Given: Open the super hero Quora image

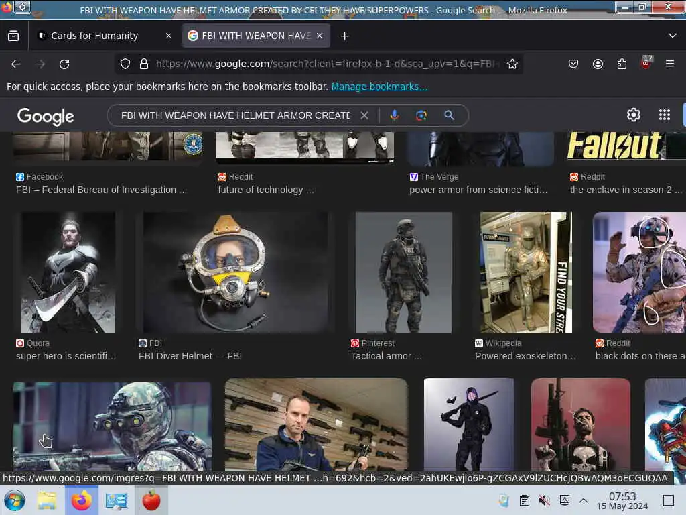Looking at the screenshot, I should point(68,272).
